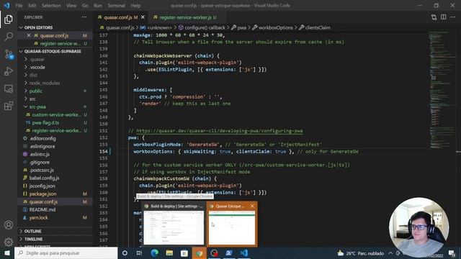
Task: Open editor more actions ellipsis
Action: (x=453, y=17)
